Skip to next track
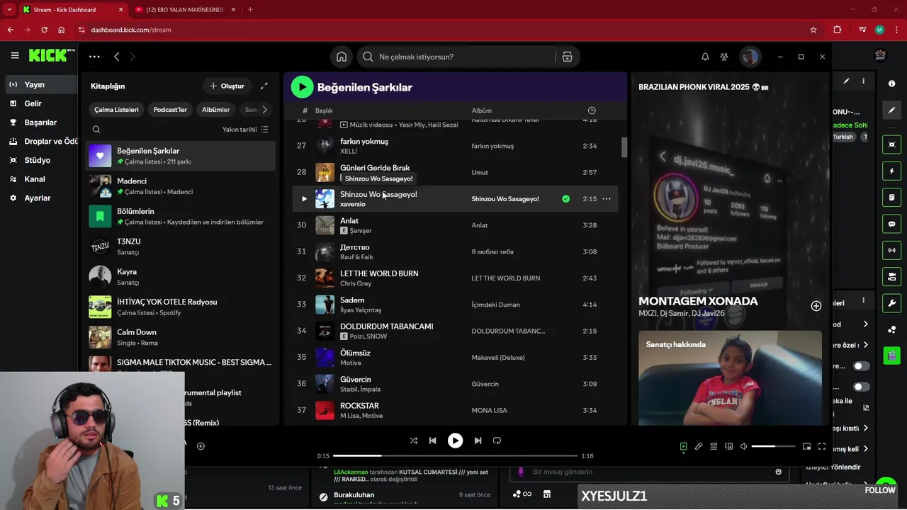The image size is (907, 510). 478,441
